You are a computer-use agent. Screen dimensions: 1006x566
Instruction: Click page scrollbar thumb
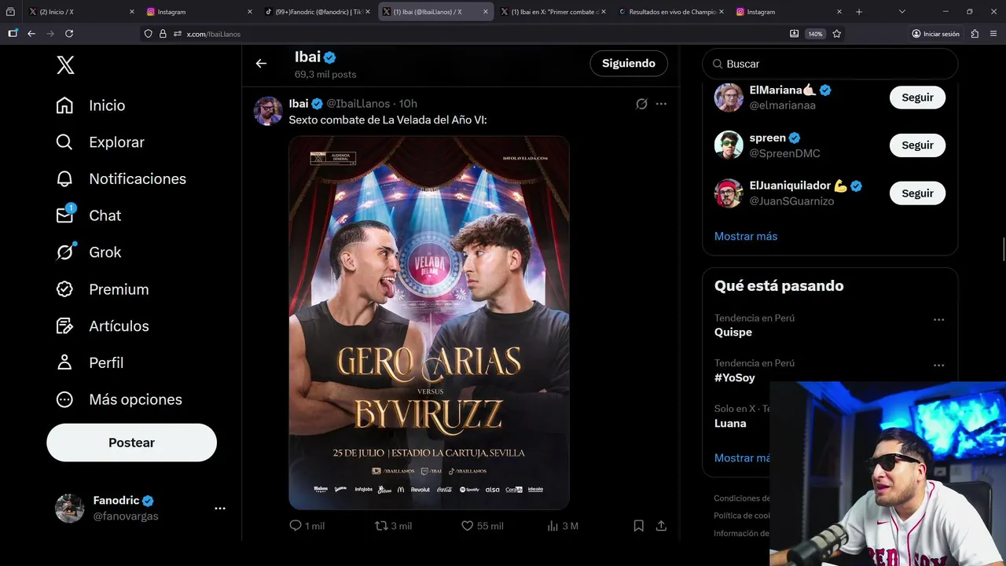1003,249
